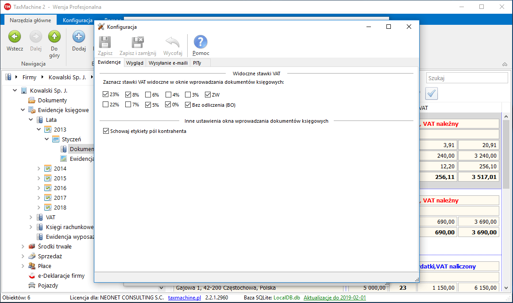Toggle Schowaj etykiety pól kontrahenta checkbox
Viewport: 513px width, 303px height.
tap(105, 131)
